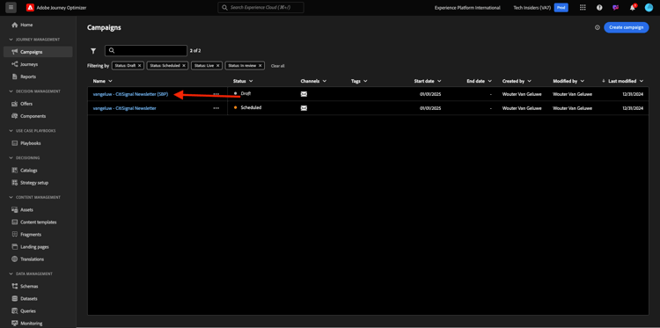The width and height of the screenshot is (660, 328).
Task: Open more actions for scheduled CitiSignal Newsletter
Action: pyautogui.click(x=216, y=108)
